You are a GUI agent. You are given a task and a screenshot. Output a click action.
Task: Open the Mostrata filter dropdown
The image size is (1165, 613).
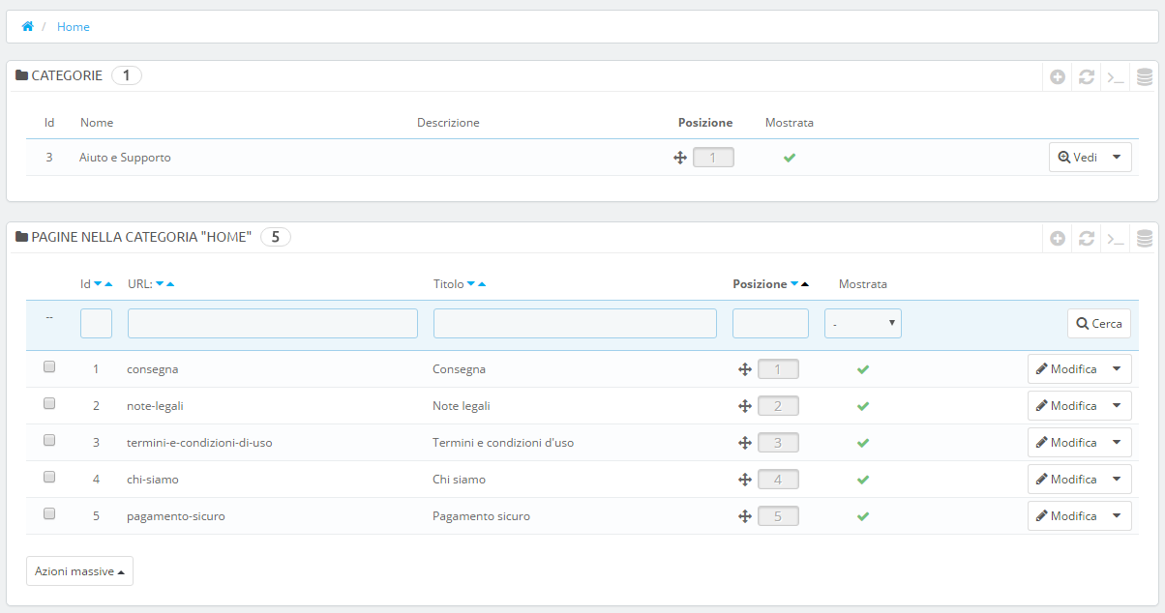point(862,322)
